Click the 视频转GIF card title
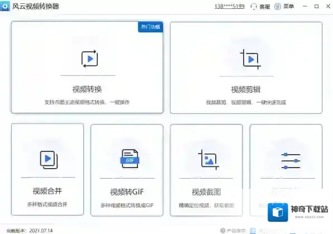 [127, 192]
